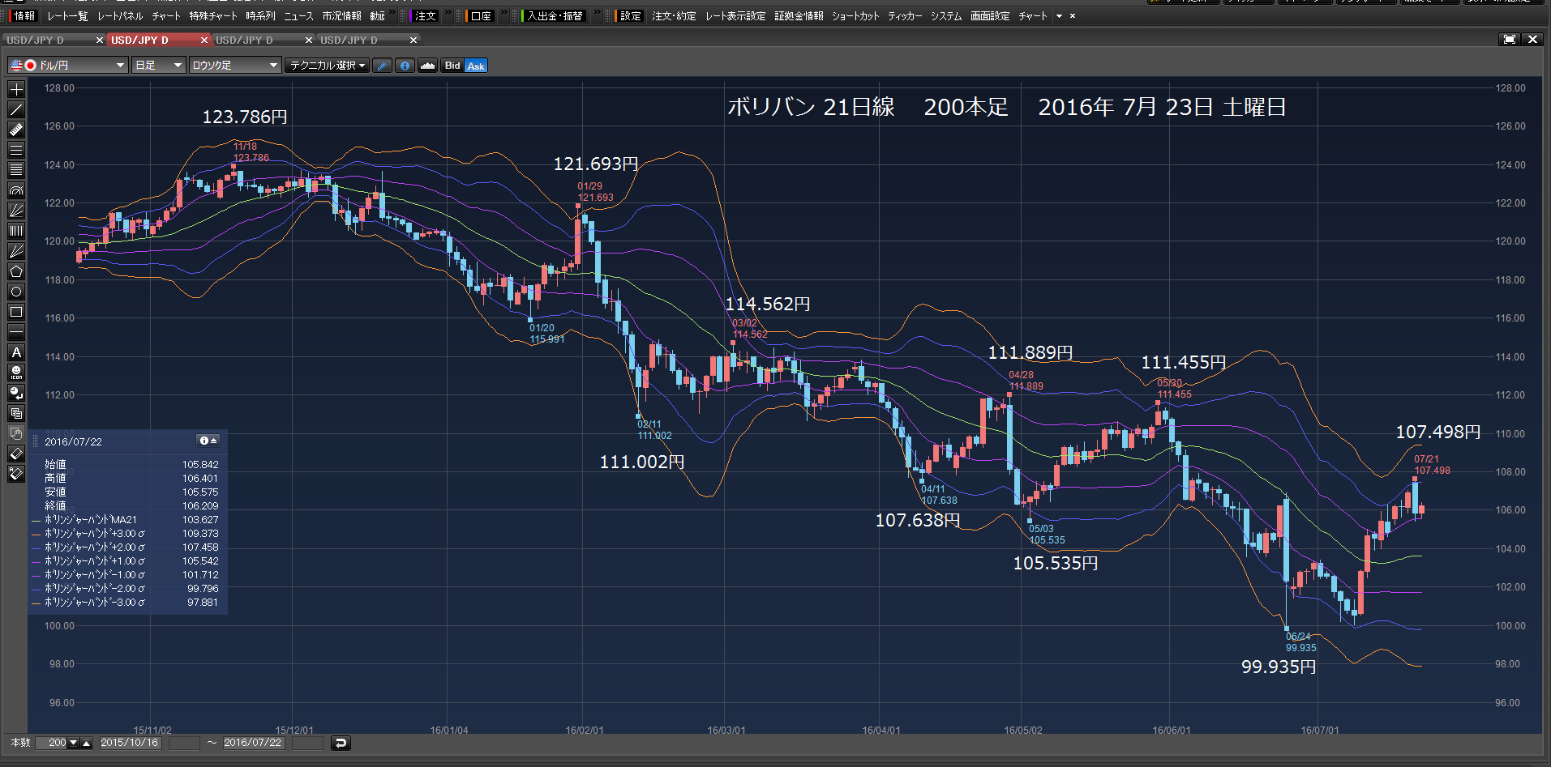Select the circle drawing tool
This screenshot has width=1551, height=767.
coord(16,292)
